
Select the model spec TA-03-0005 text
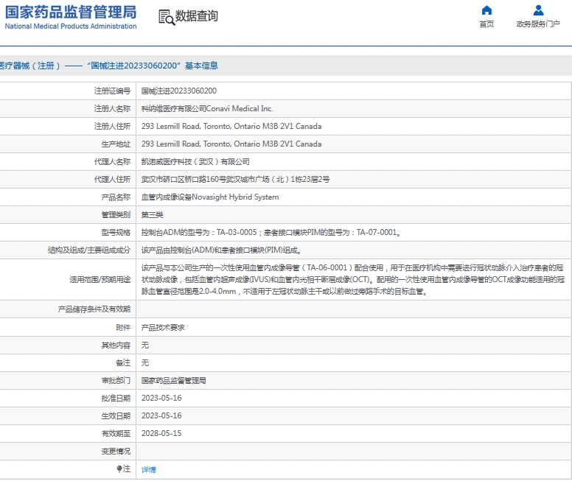coord(271,232)
